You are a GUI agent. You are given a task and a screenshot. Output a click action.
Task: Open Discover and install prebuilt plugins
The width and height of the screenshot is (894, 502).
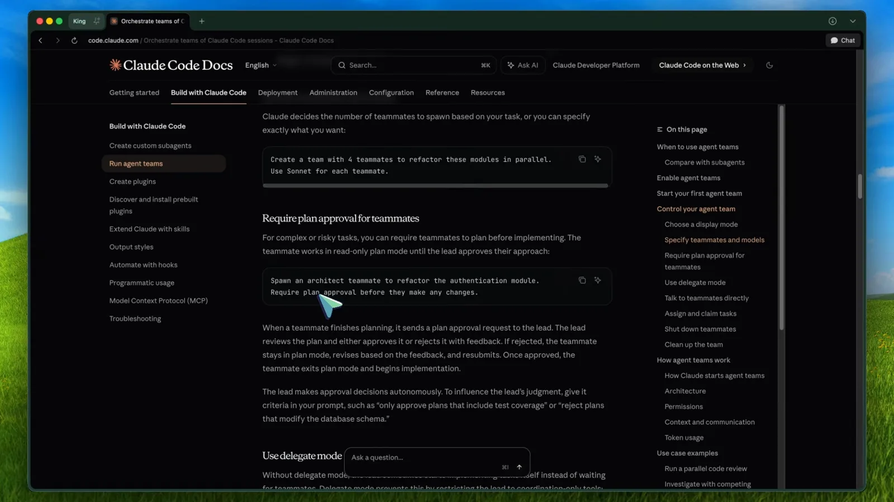(x=154, y=205)
